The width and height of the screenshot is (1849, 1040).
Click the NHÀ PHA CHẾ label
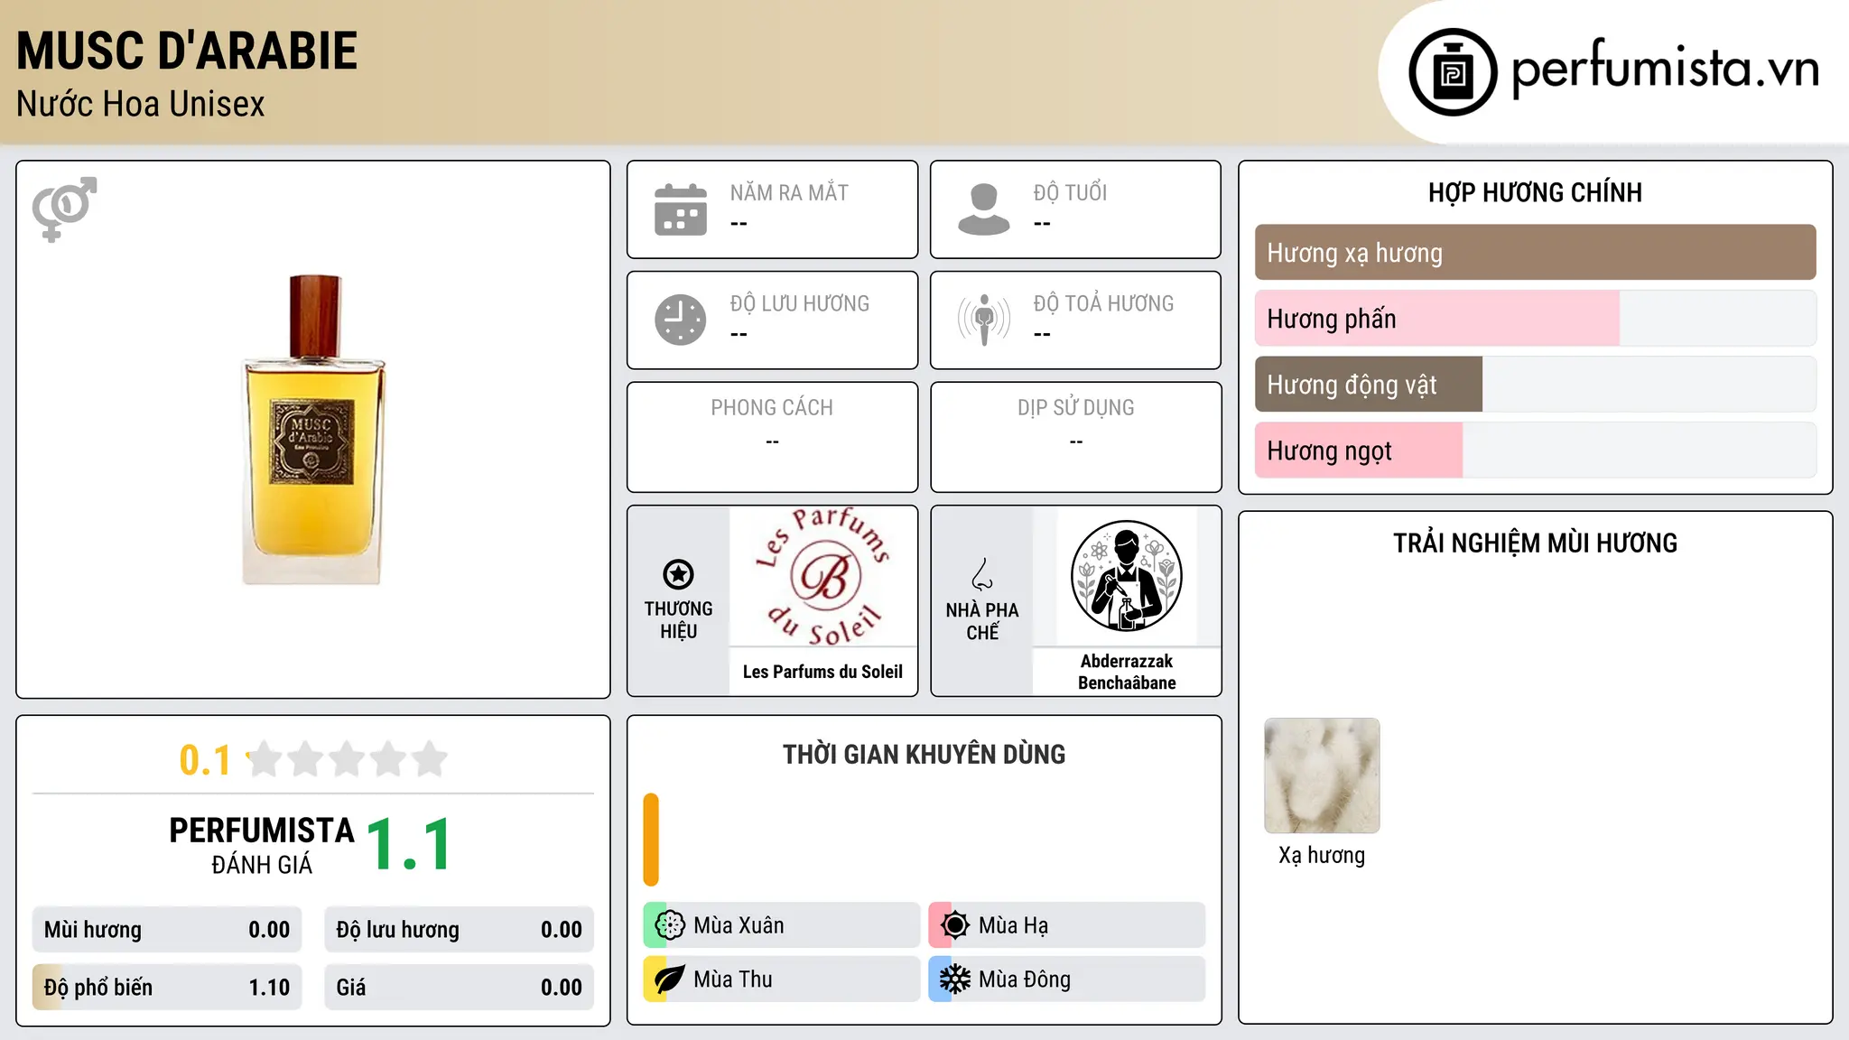click(x=982, y=621)
